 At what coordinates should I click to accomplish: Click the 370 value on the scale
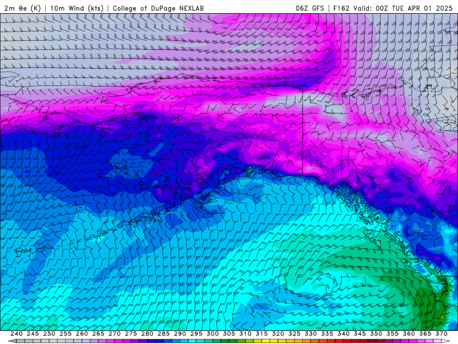[x=441, y=334]
